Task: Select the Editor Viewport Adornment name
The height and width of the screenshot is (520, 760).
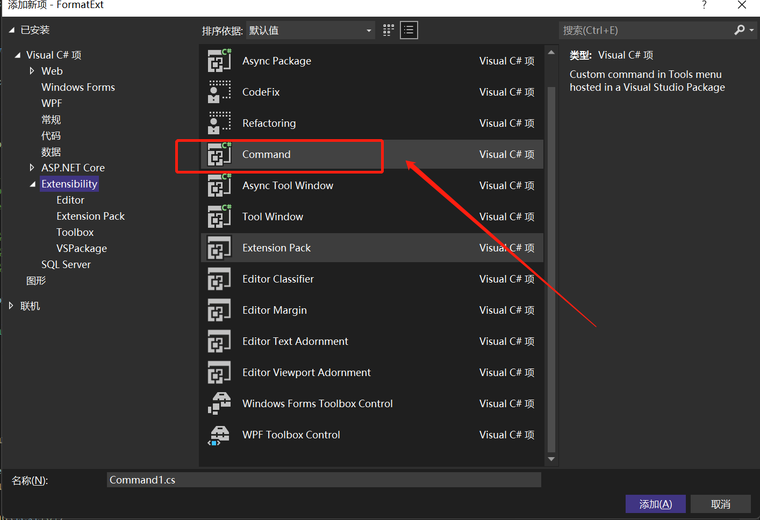Action: 306,372
